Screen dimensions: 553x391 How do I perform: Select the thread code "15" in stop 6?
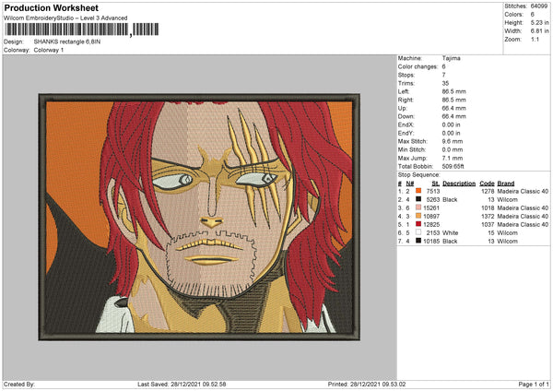(x=491, y=233)
